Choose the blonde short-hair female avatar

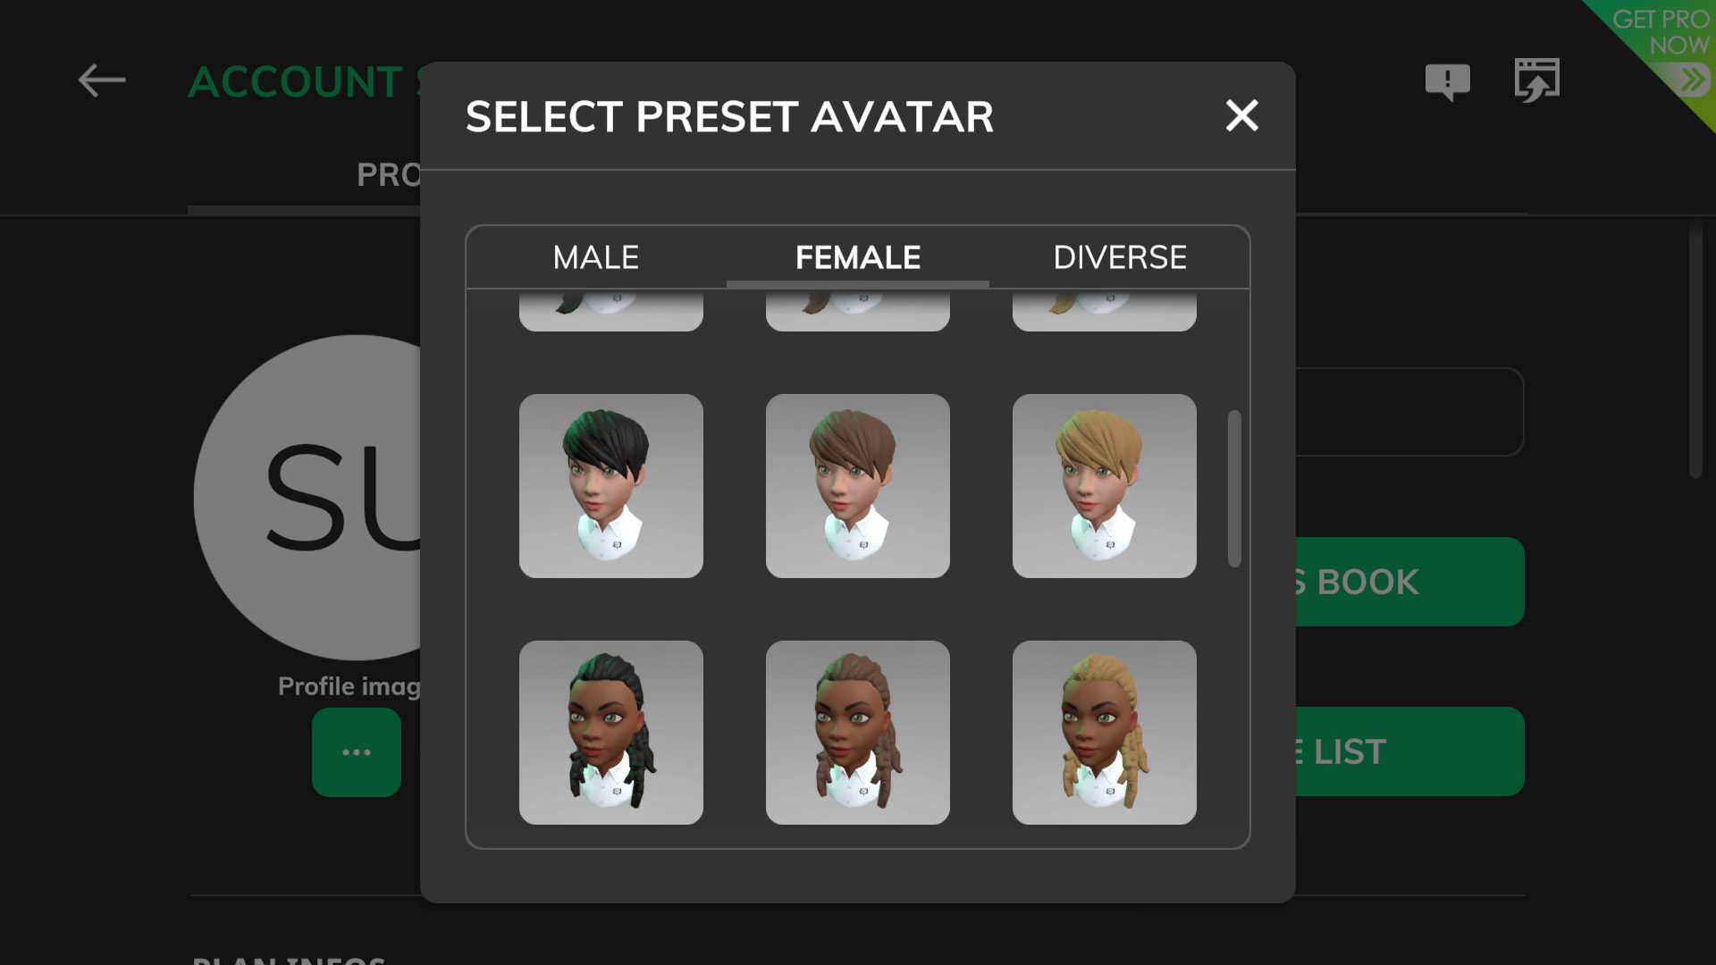coord(1105,486)
